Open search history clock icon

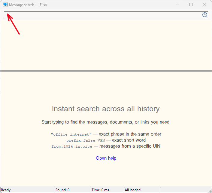click(x=205, y=15)
